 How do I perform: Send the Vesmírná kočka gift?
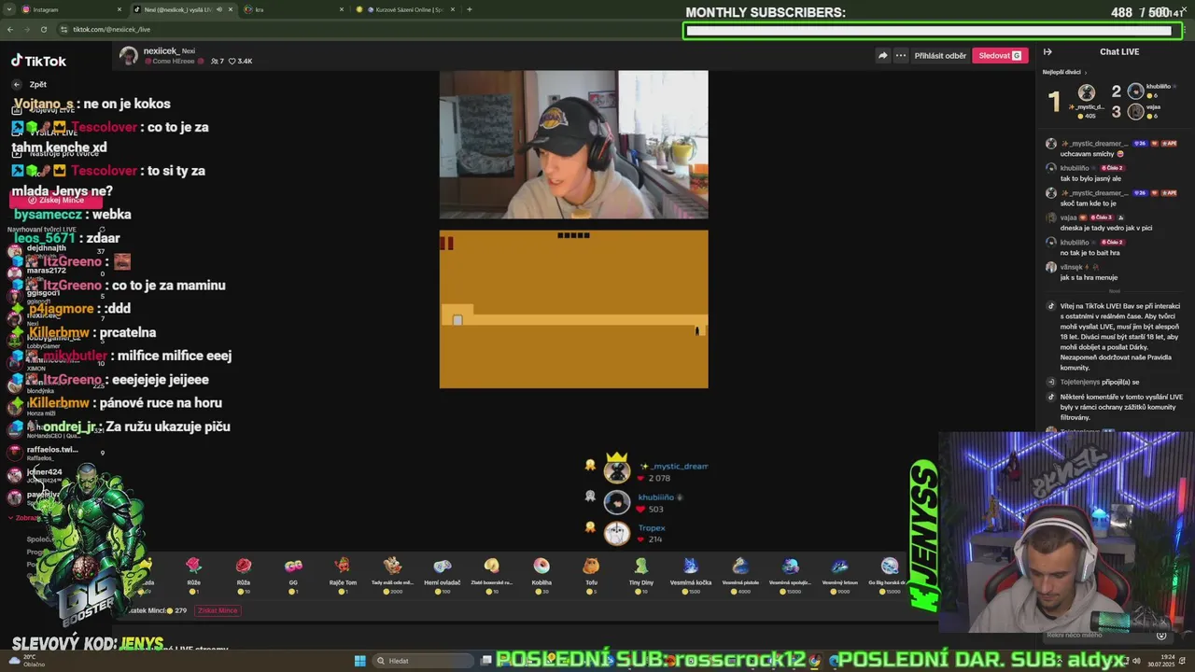coord(691,576)
